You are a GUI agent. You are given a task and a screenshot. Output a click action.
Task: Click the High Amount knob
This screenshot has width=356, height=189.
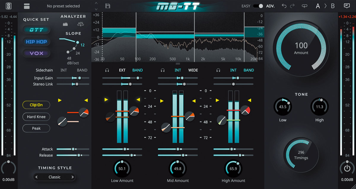click(x=233, y=169)
